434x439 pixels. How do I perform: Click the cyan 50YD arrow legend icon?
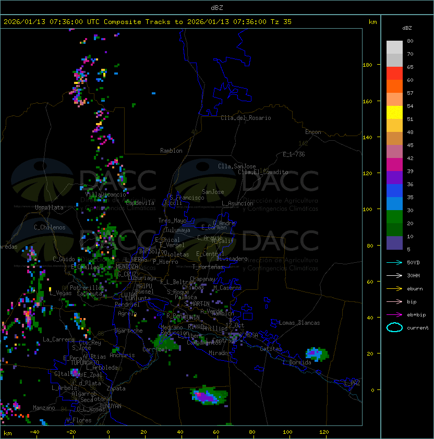click(x=394, y=262)
